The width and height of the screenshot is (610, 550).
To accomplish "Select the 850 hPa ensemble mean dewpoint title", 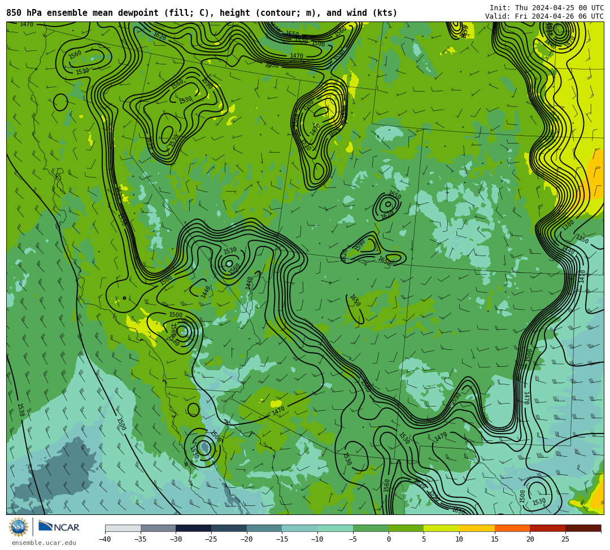I will pos(202,13).
